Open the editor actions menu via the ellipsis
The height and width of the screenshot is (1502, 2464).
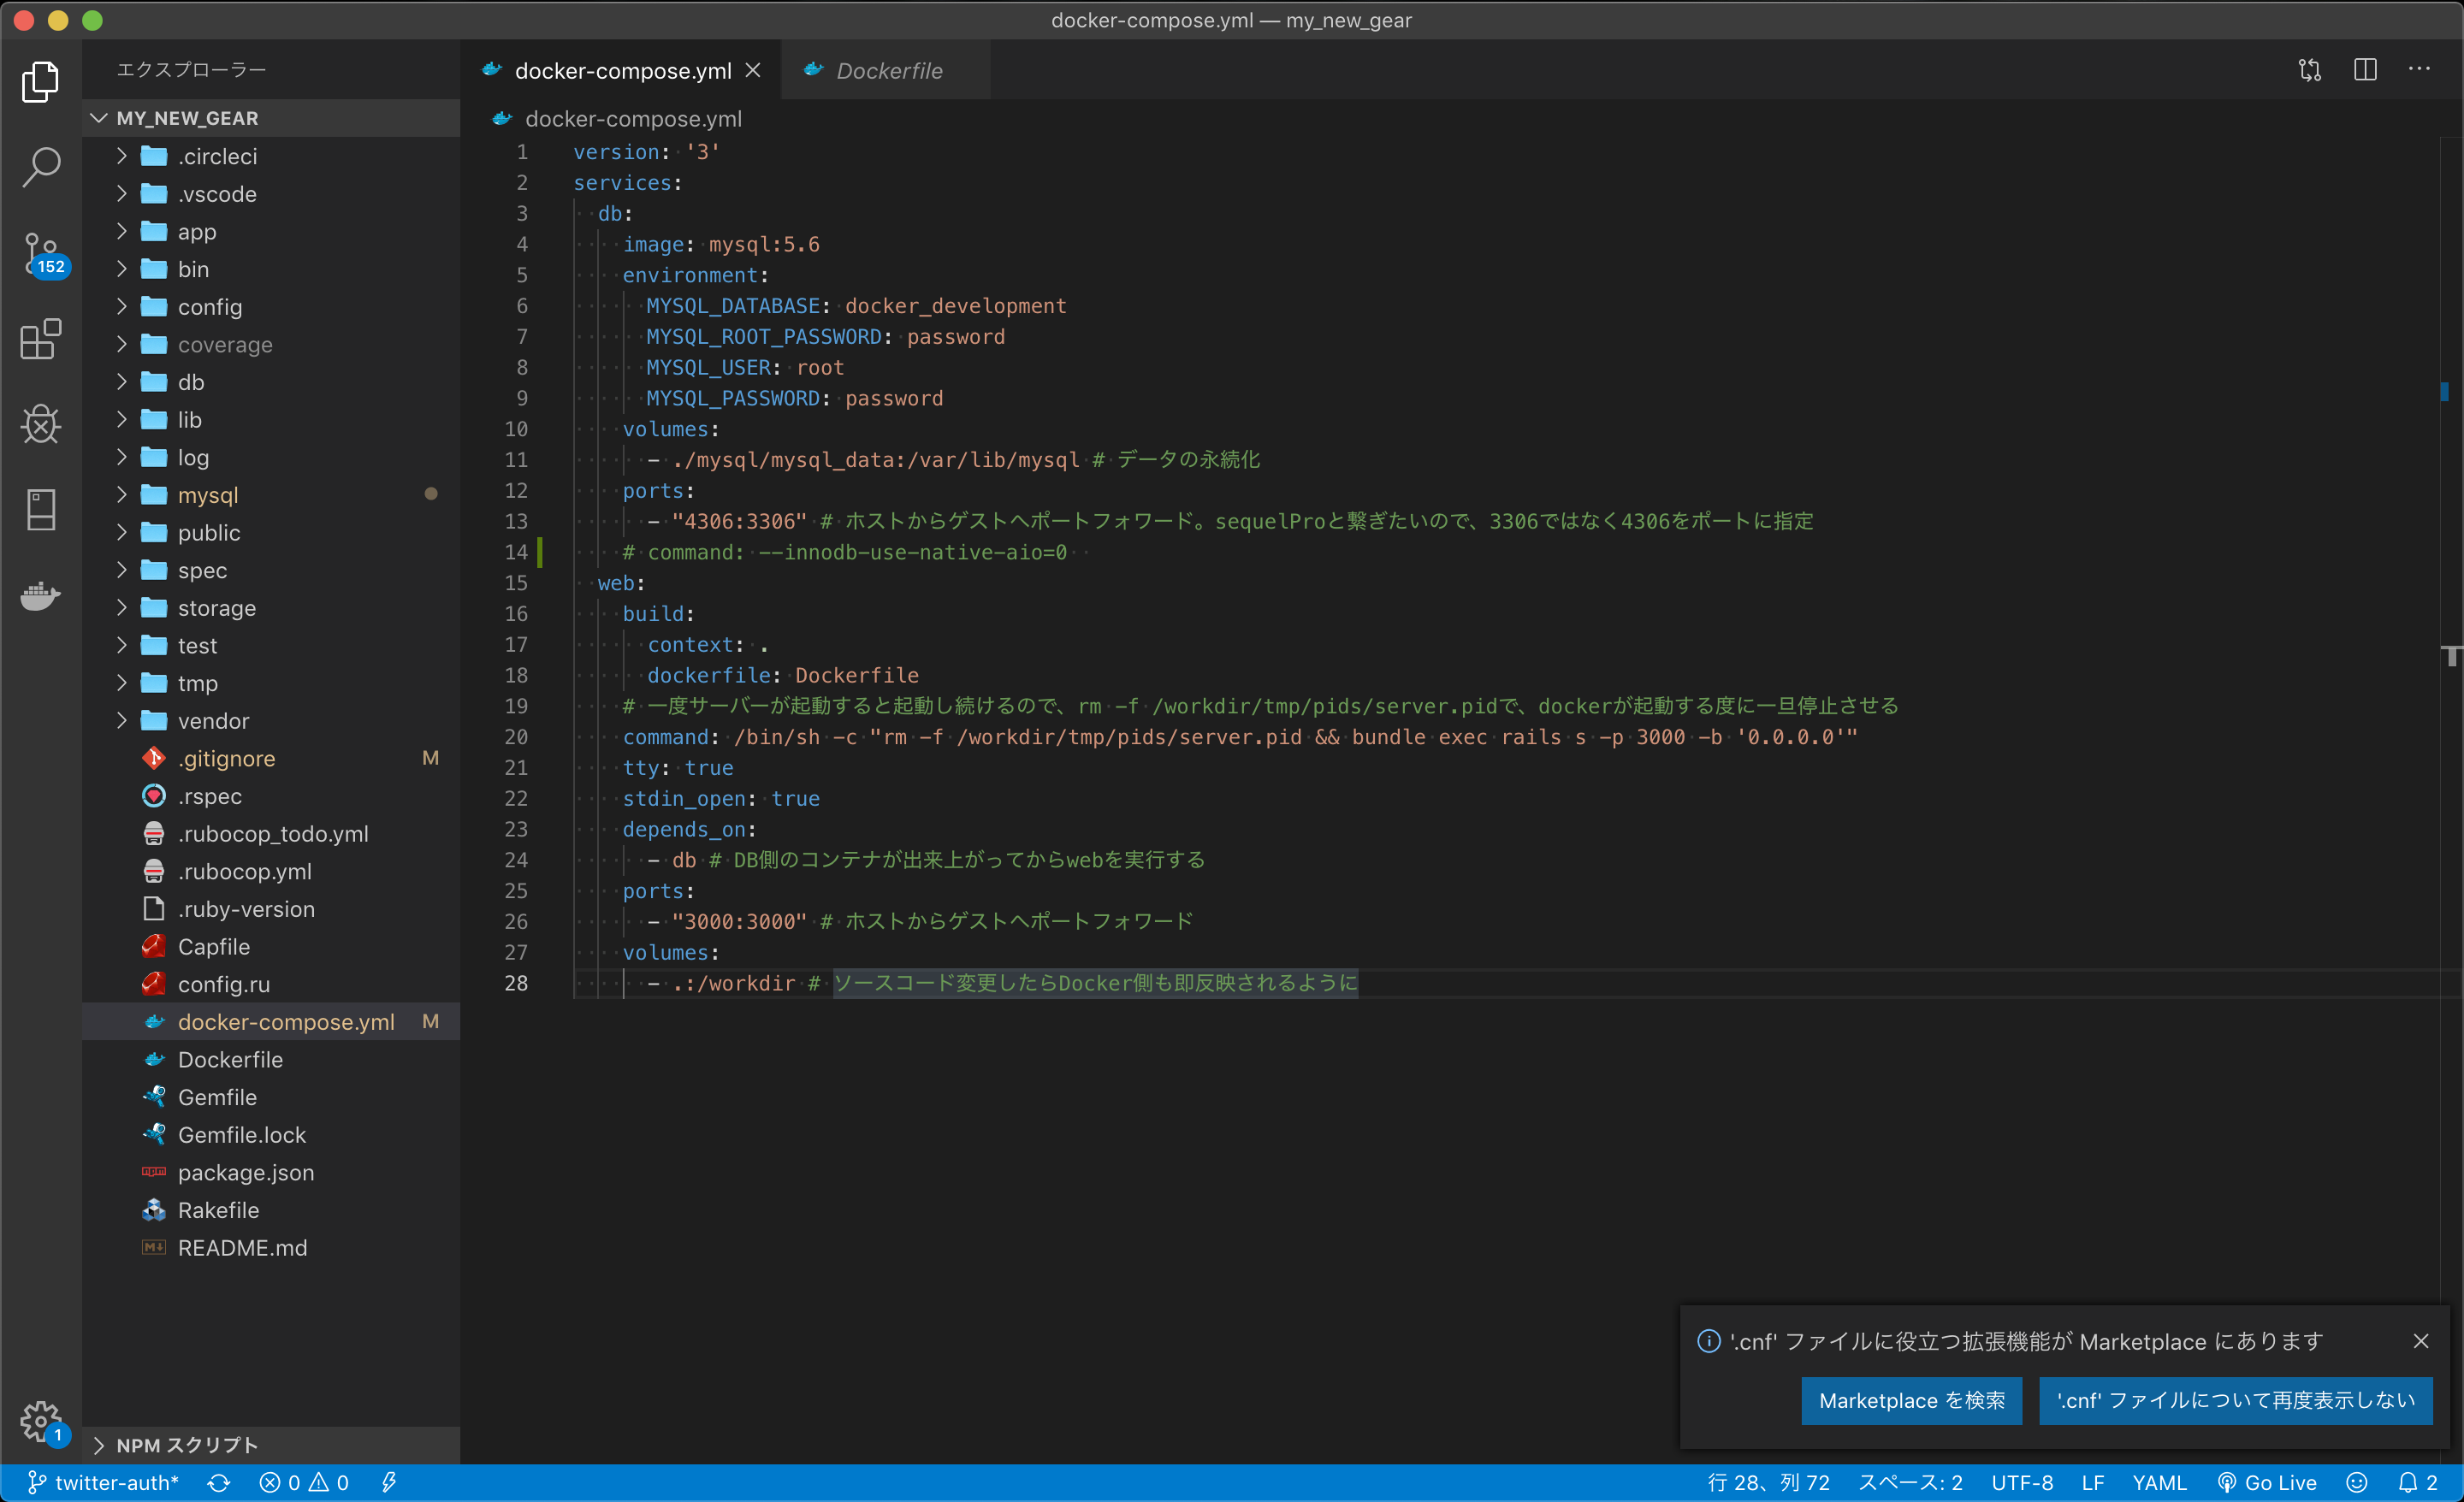click(x=2421, y=70)
